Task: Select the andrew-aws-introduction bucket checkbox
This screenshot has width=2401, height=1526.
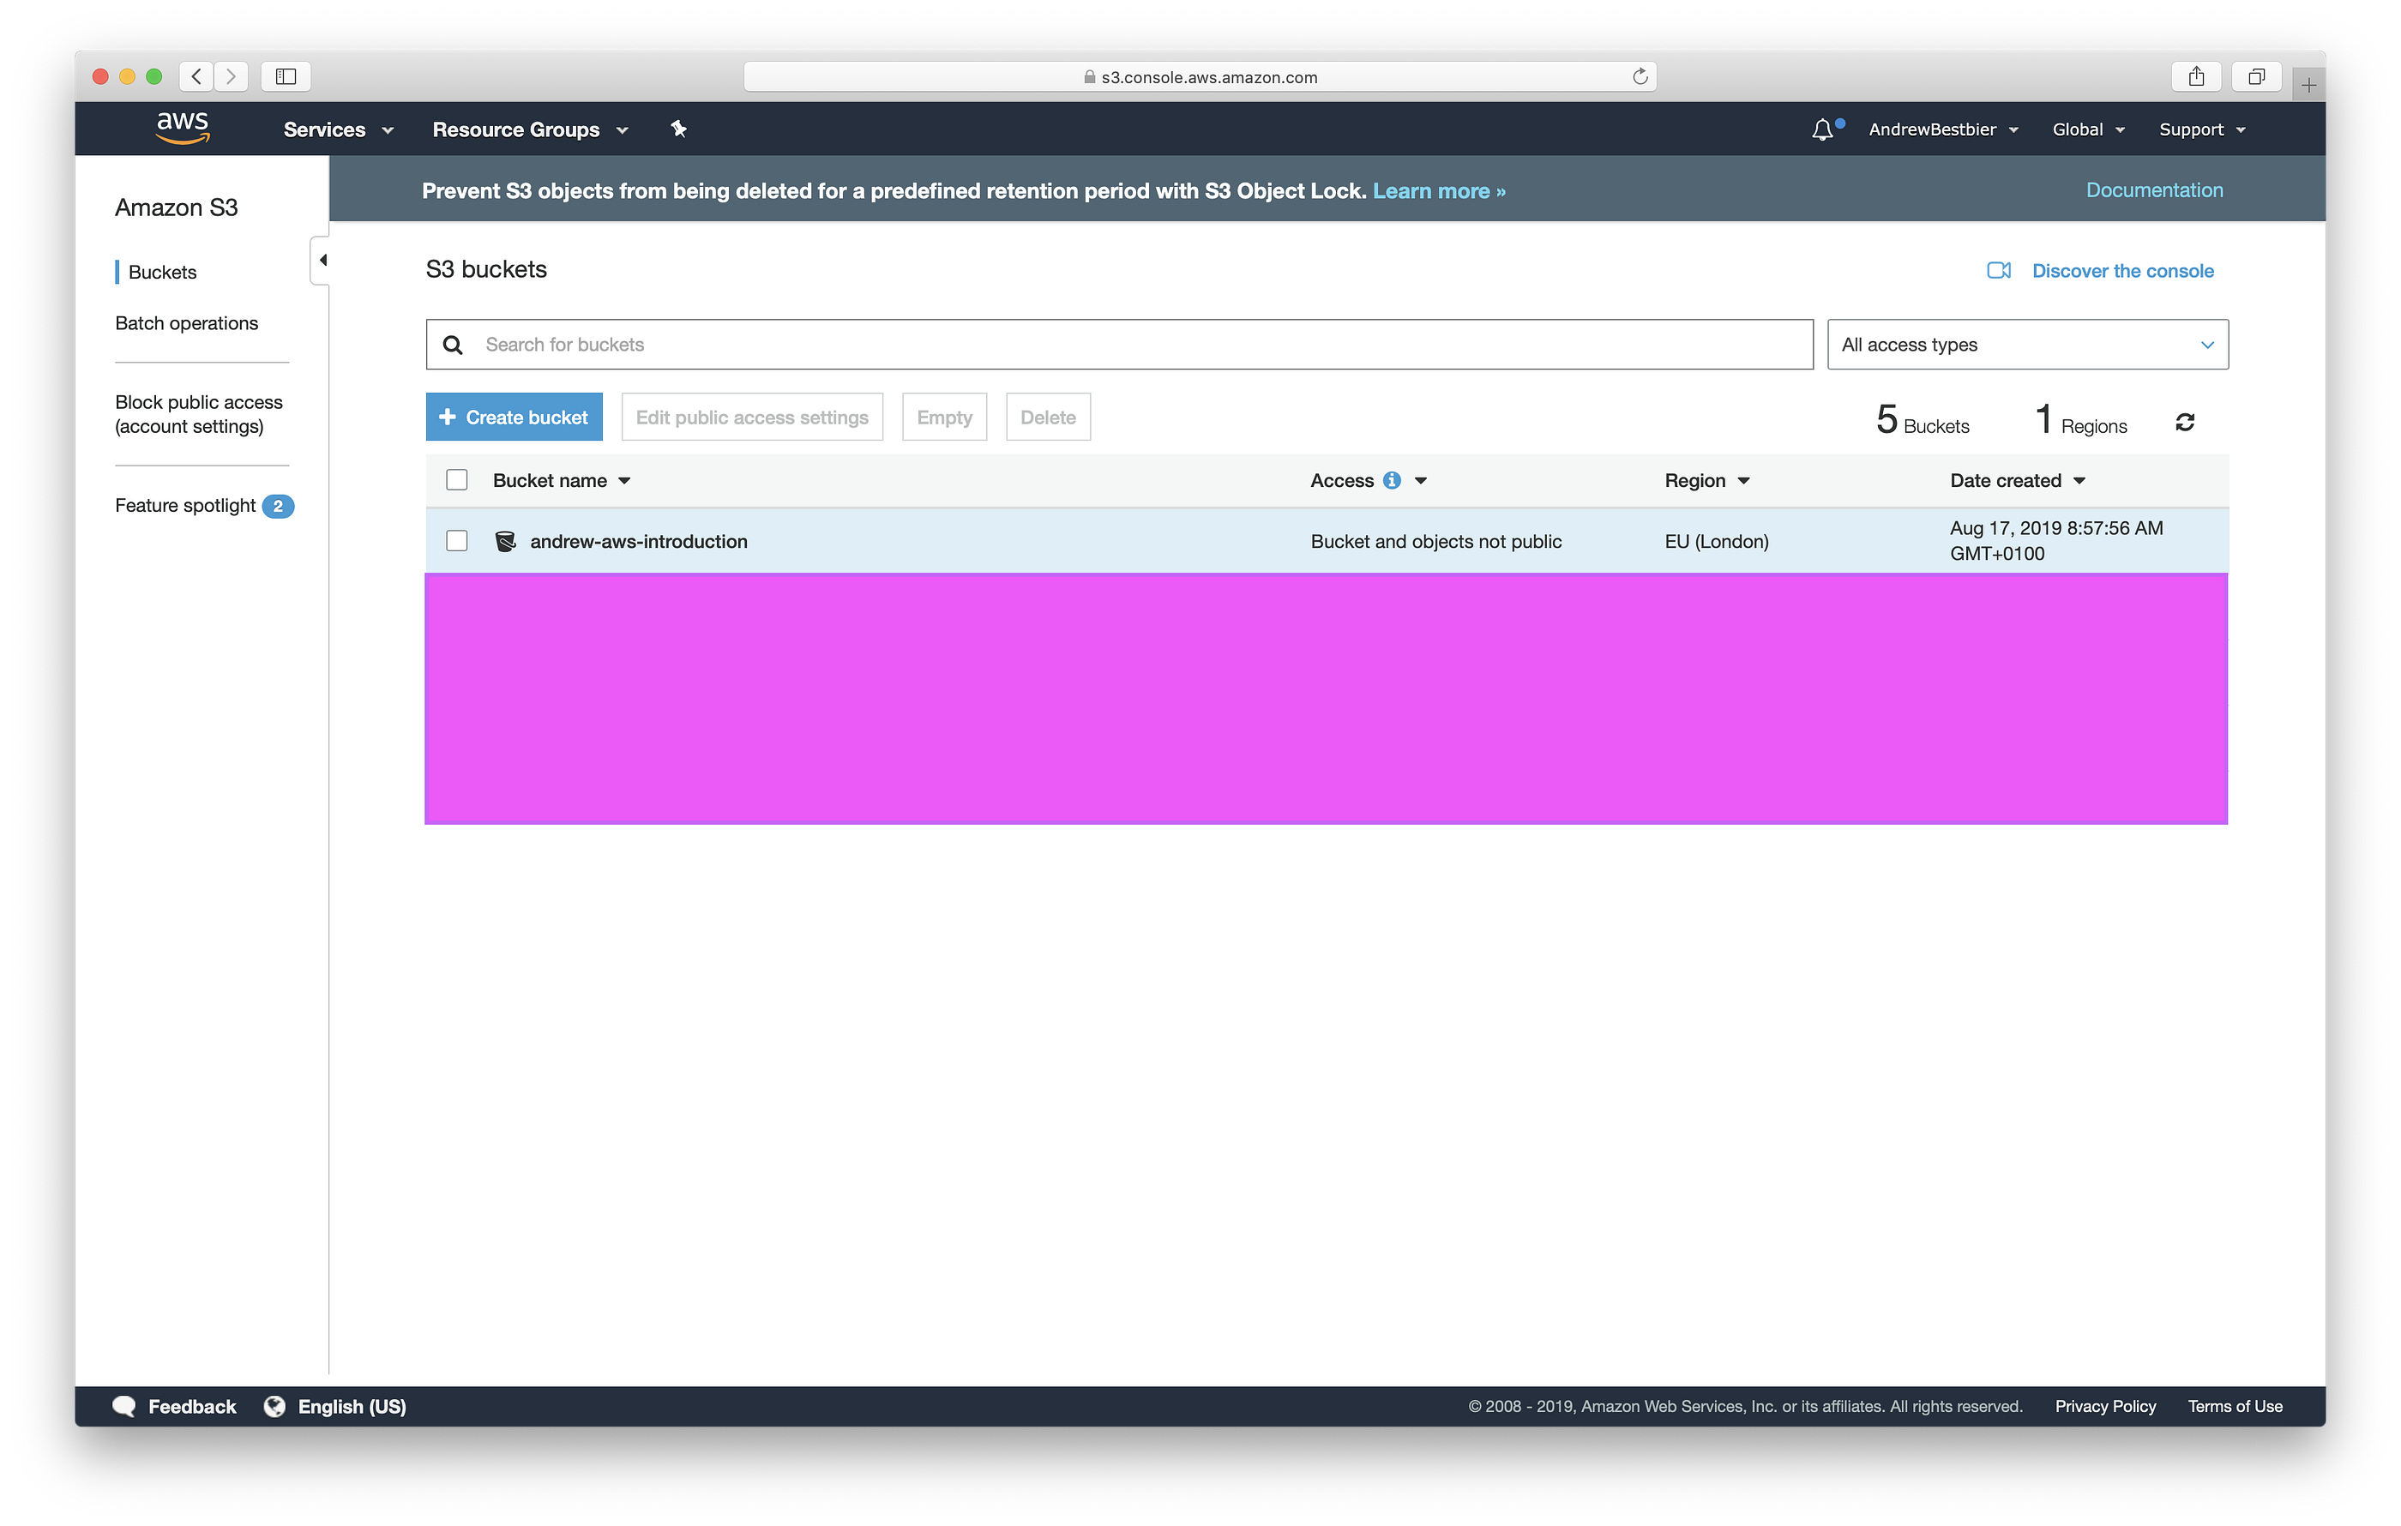Action: point(457,541)
